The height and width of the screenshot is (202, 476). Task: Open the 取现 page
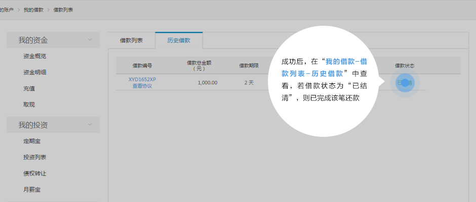tap(29, 105)
